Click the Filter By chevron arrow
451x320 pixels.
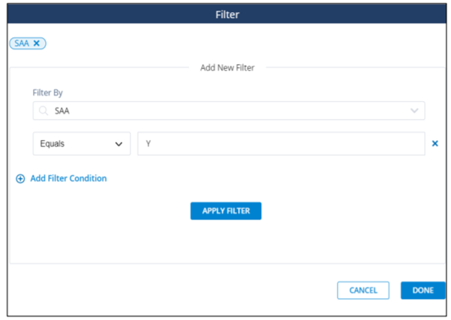pyautogui.click(x=414, y=111)
